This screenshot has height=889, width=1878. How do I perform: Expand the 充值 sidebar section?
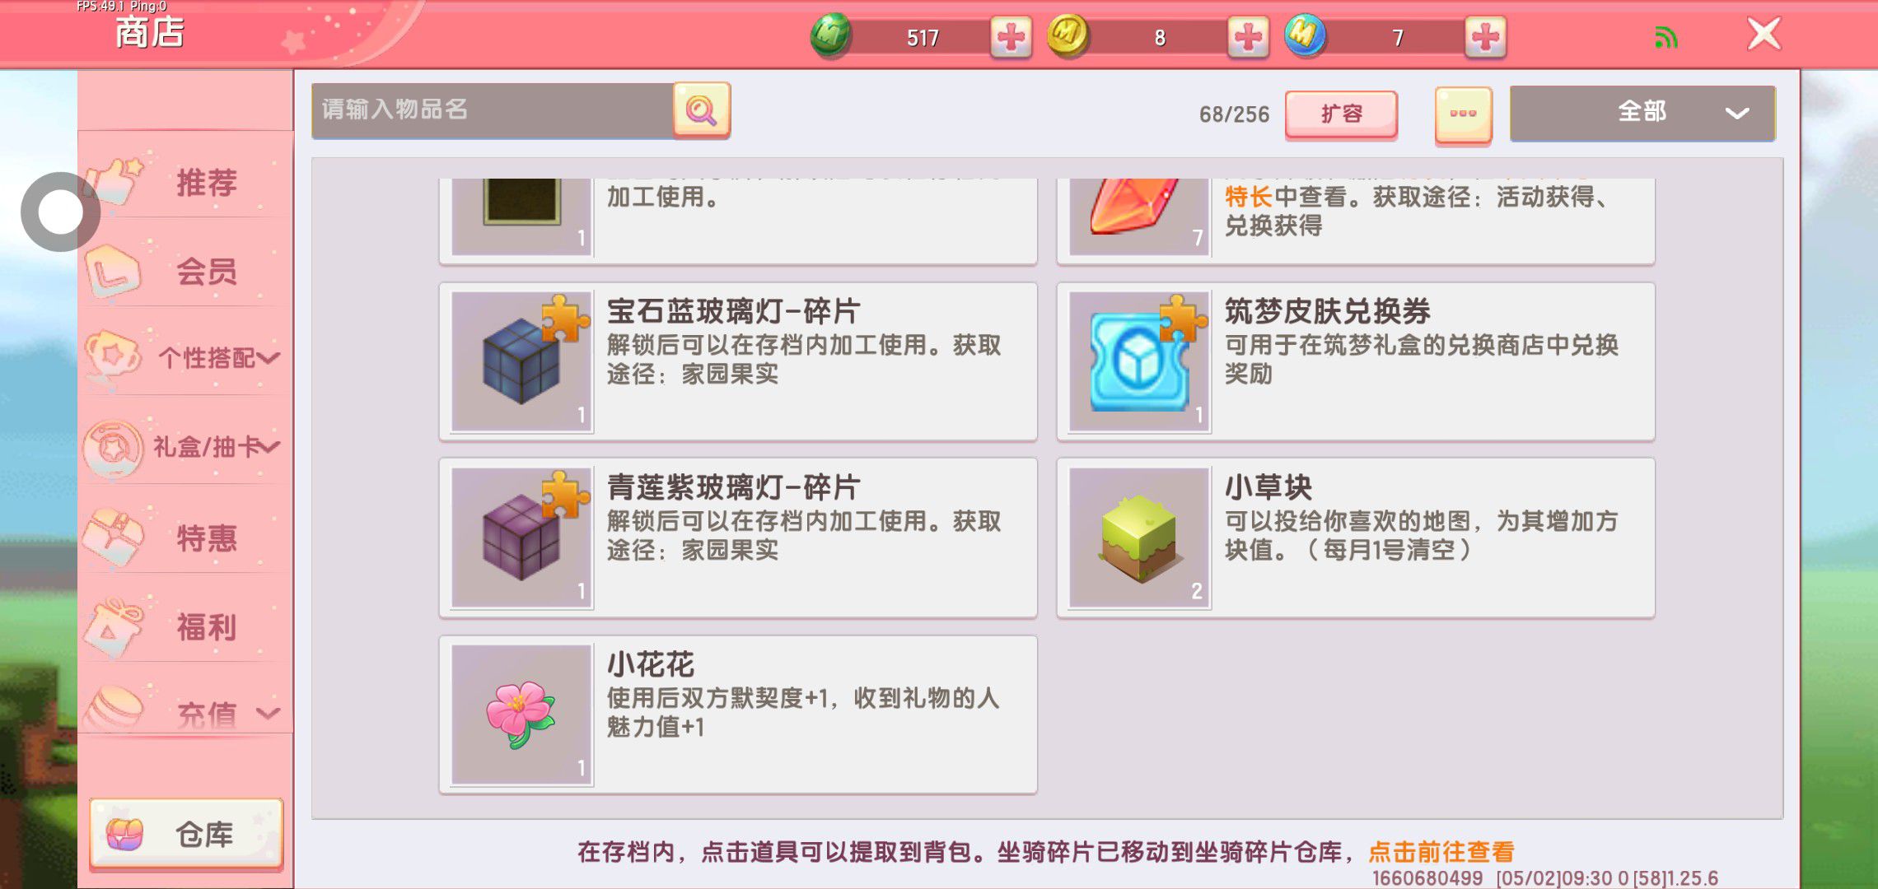[185, 710]
